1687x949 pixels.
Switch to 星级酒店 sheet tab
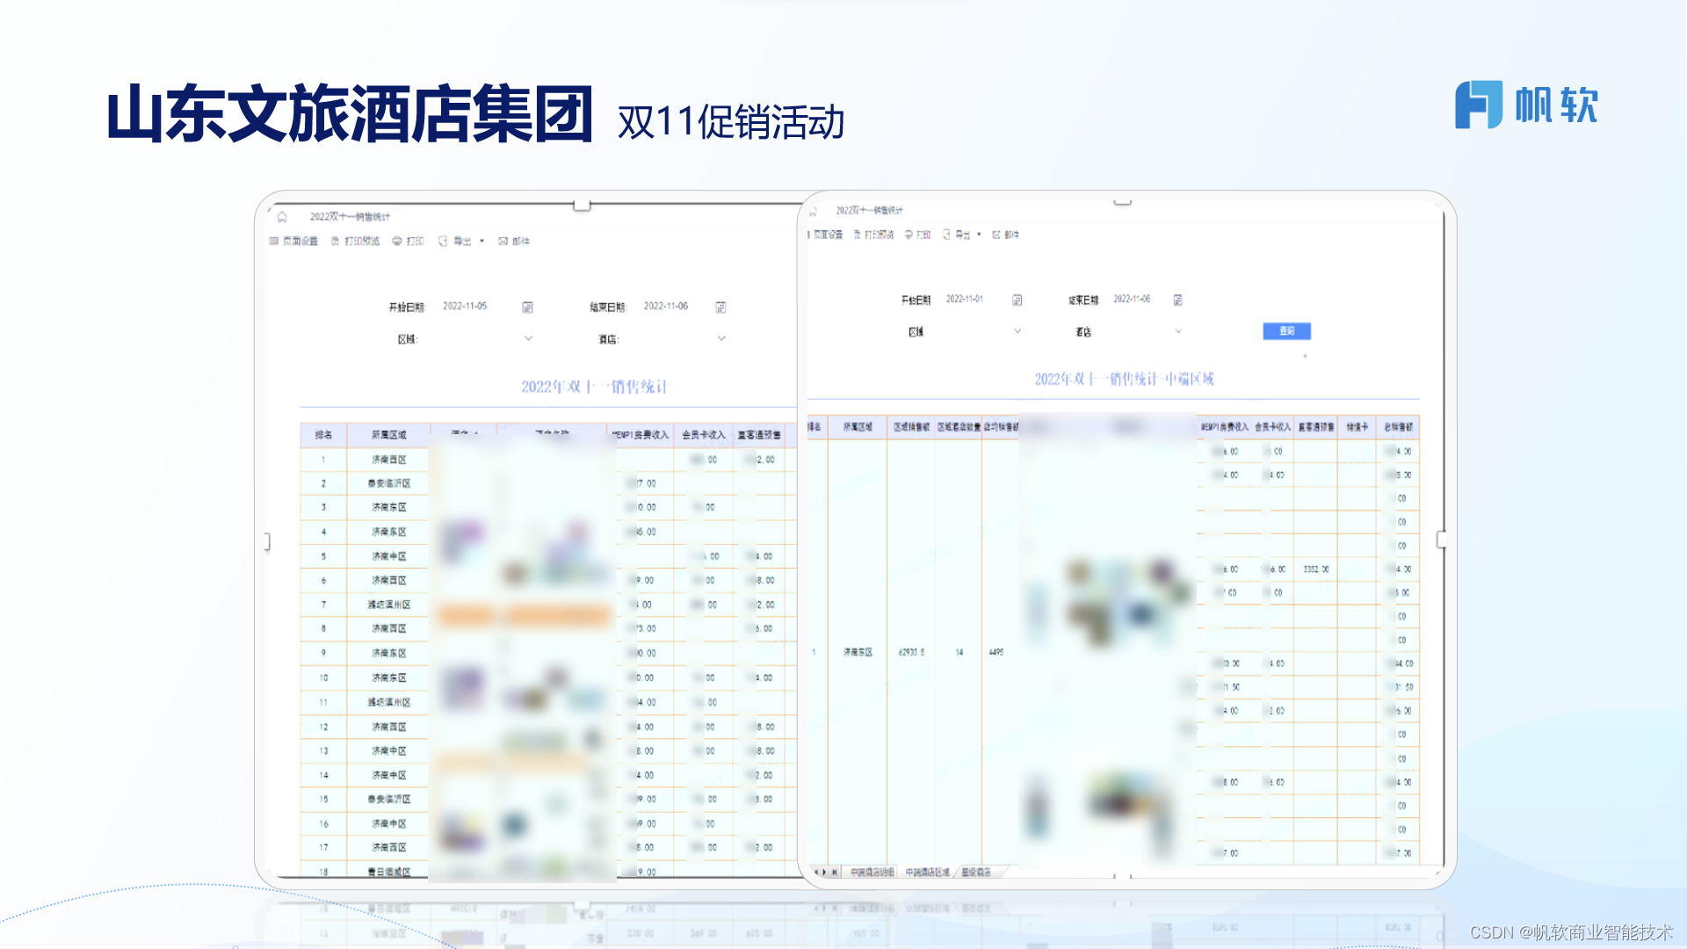coord(975,872)
